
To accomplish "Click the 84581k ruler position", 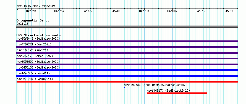I will [200, 11].
